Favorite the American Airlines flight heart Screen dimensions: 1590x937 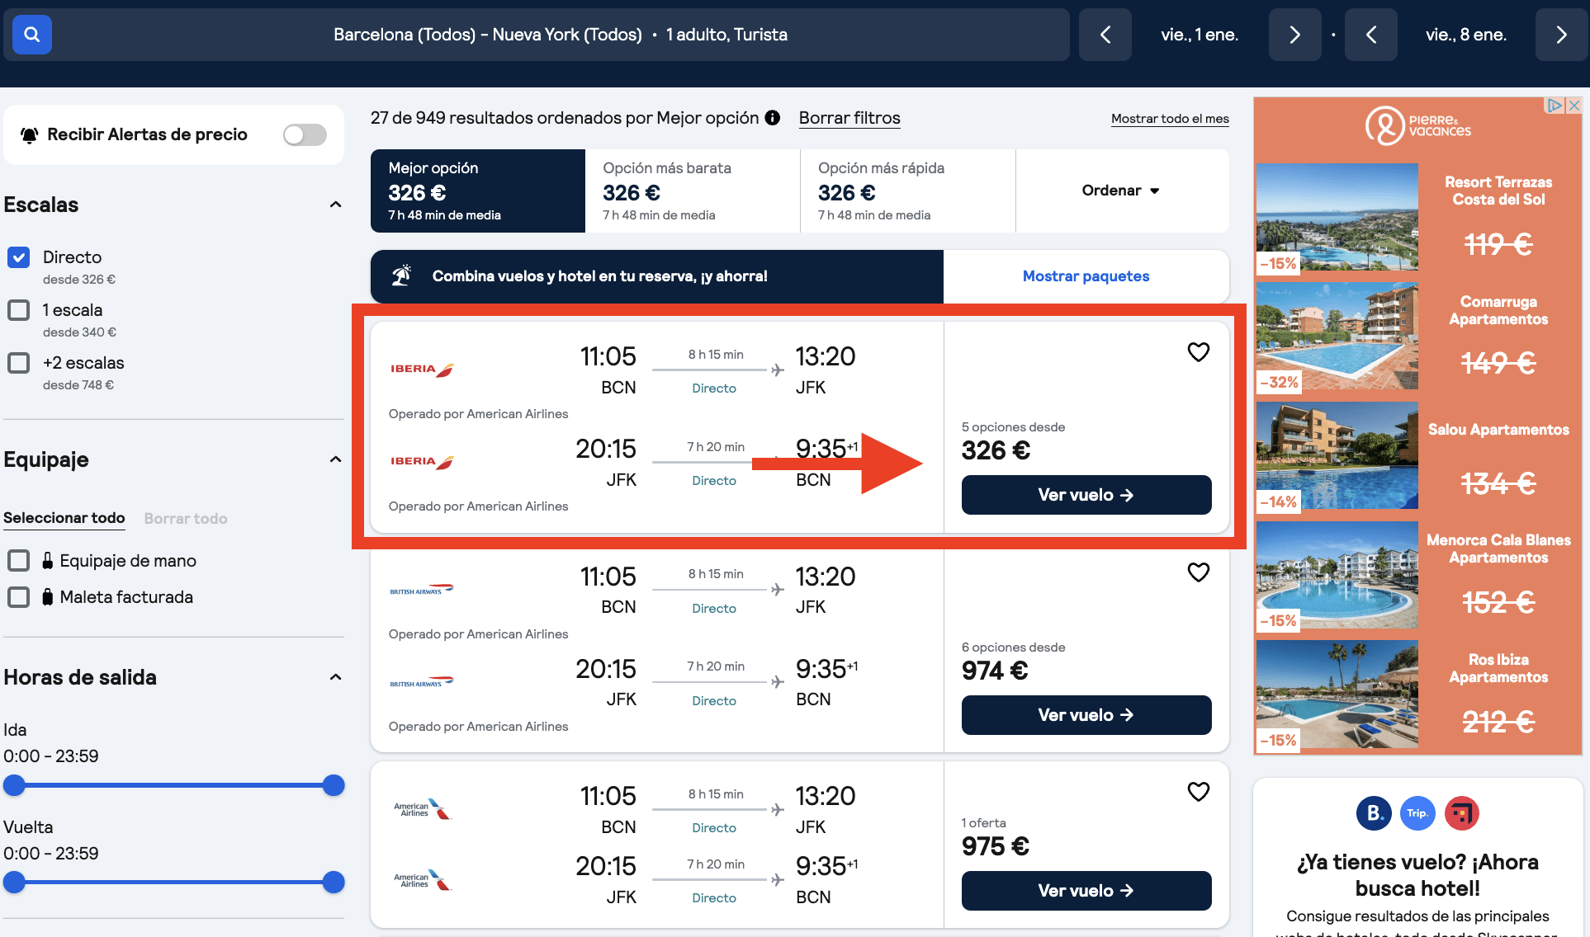pyautogui.click(x=1198, y=792)
